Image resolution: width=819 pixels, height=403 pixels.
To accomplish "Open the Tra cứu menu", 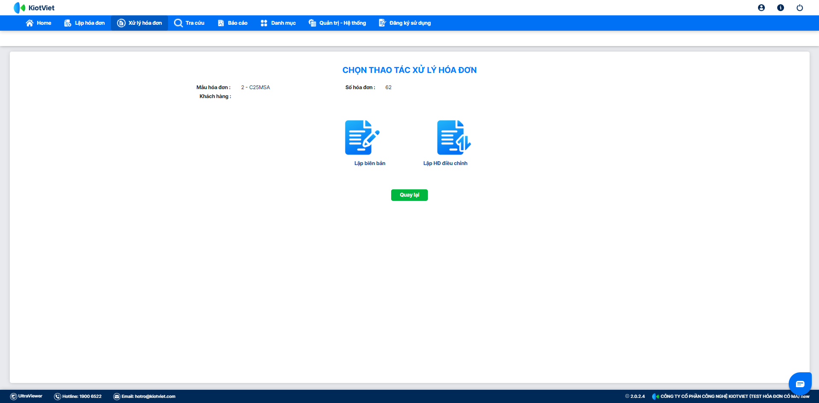I will click(189, 23).
